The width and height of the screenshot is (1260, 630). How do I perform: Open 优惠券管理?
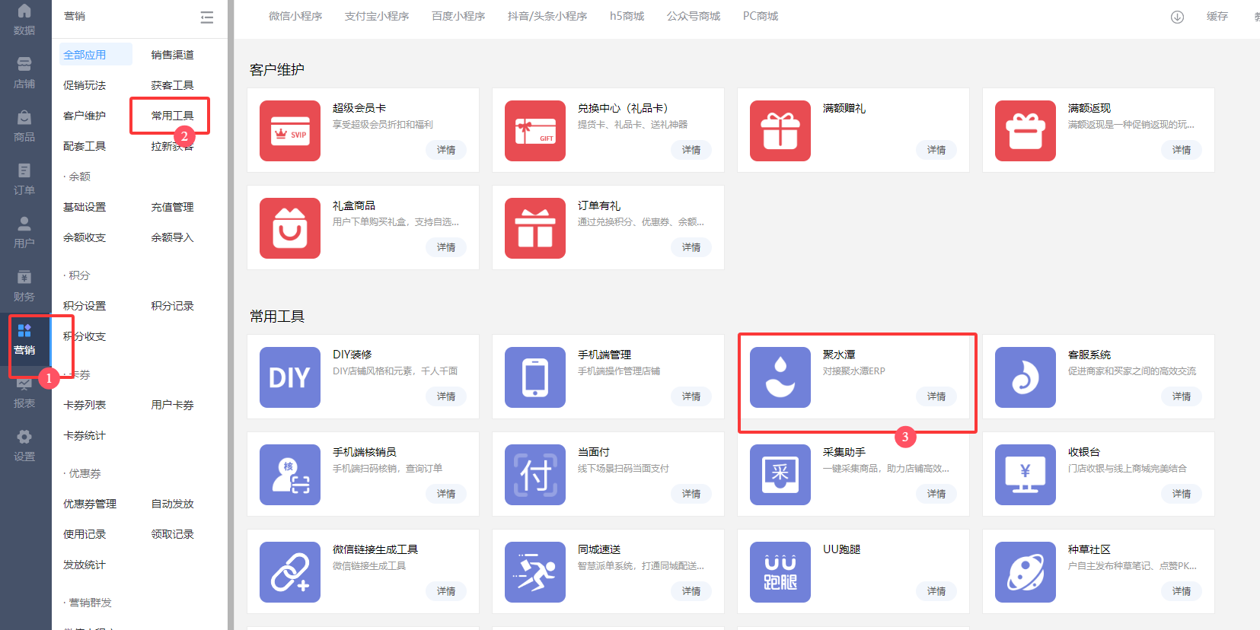pyautogui.click(x=90, y=504)
